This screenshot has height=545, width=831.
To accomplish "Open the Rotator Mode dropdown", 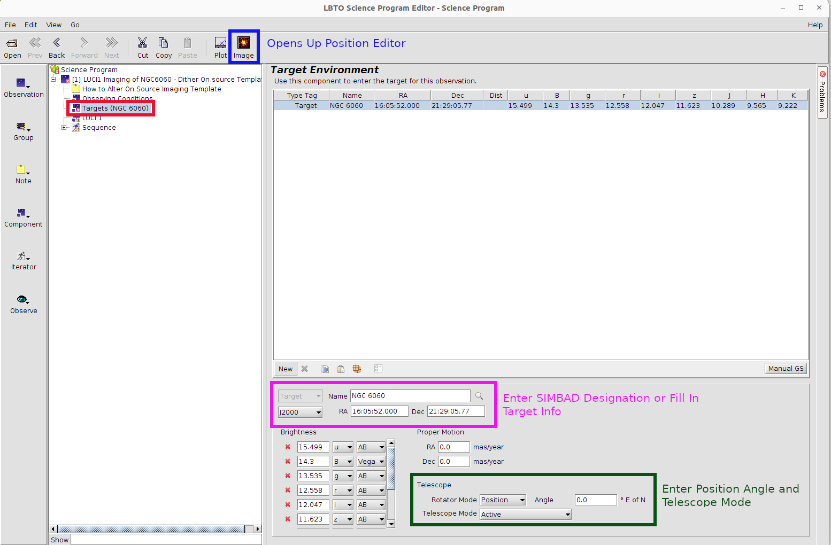I will point(503,500).
